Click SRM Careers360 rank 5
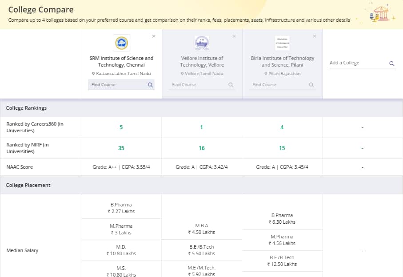 tap(121, 127)
